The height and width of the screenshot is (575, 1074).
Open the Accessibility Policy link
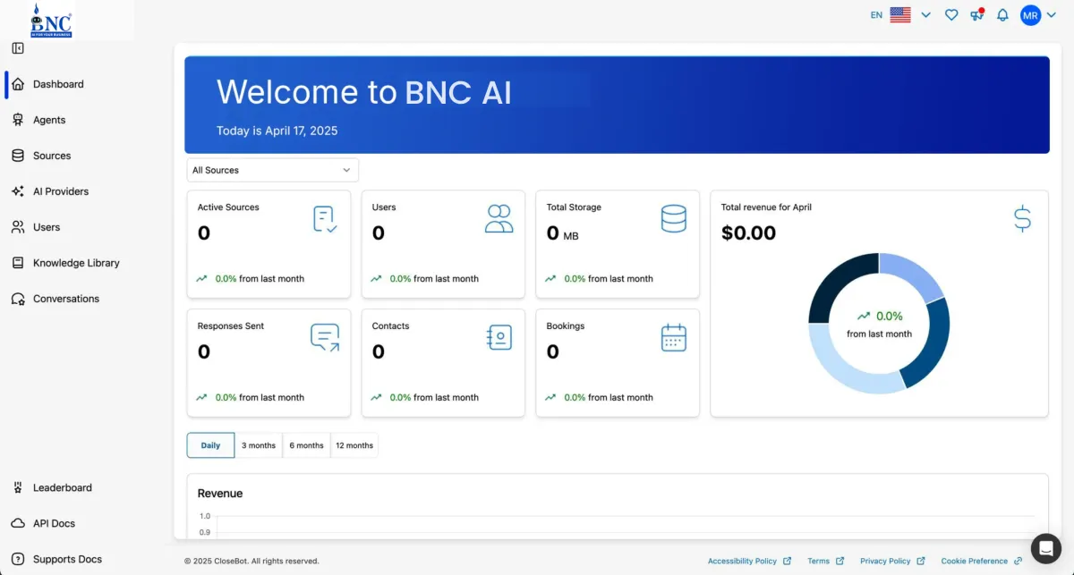coord(749,561)
